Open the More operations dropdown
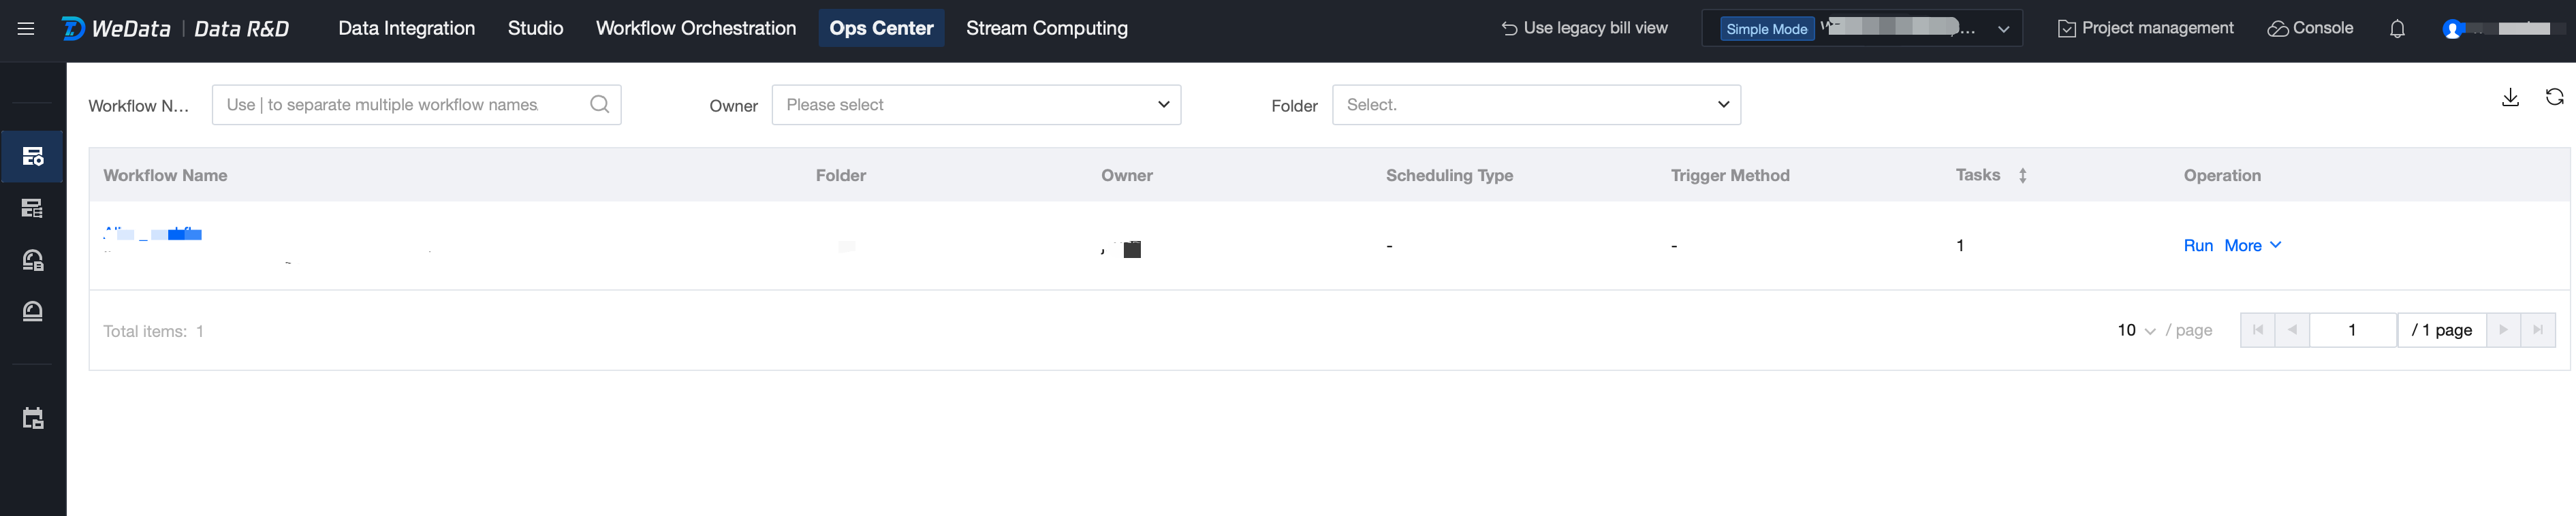 click(2252, 245)
